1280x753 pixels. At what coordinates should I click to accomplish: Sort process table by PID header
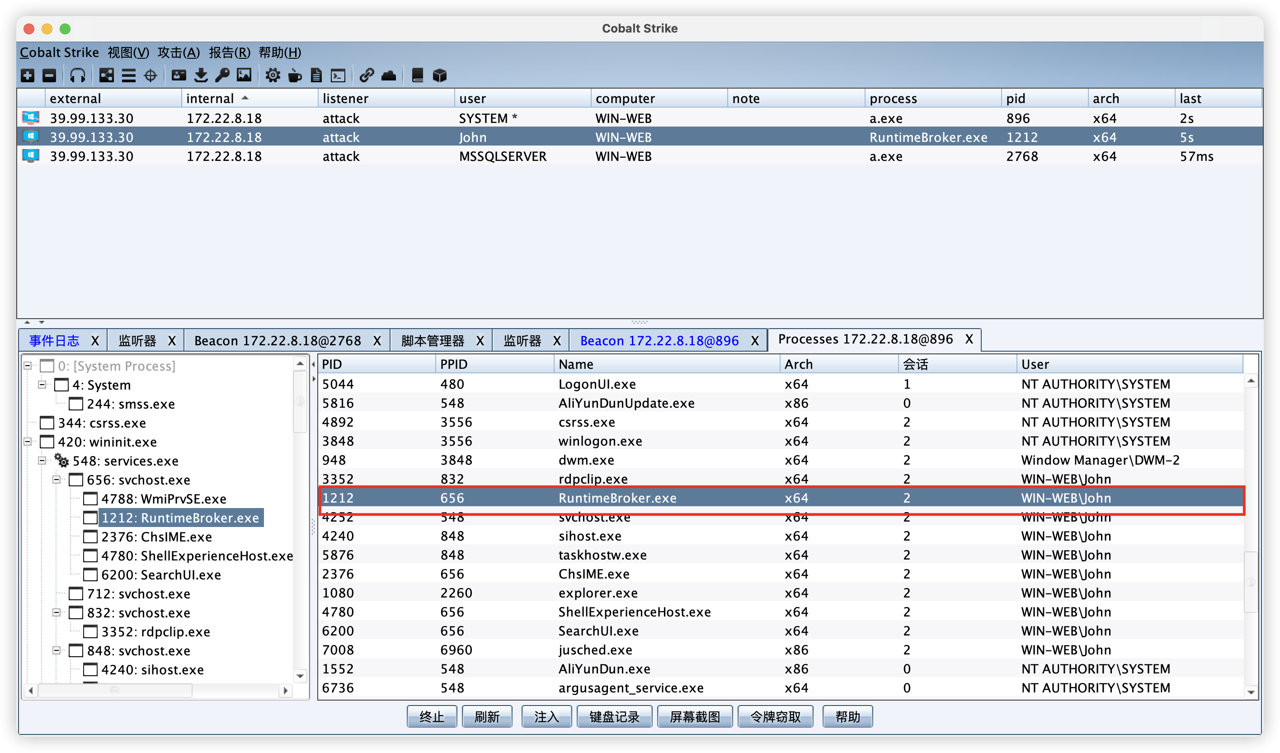click(x=376, y=364)
